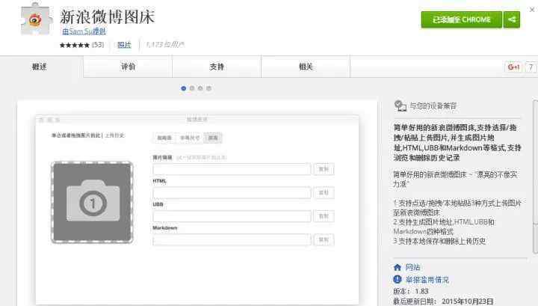Open the 举报滥用情况 link

click(x=427, y=280)
